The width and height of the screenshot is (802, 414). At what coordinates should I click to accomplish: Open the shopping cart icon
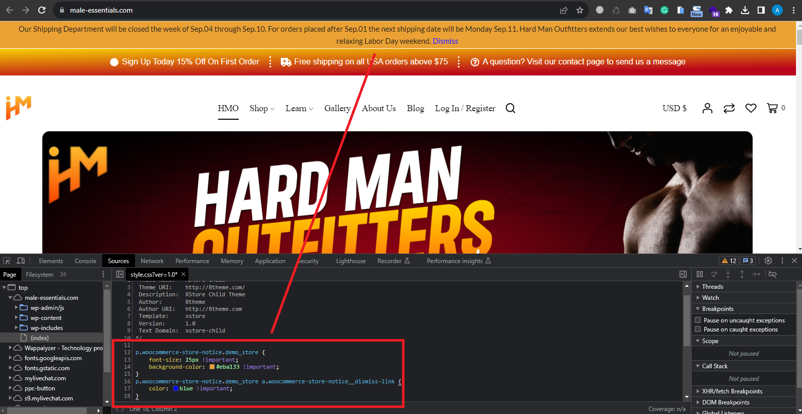coord(772,108)
